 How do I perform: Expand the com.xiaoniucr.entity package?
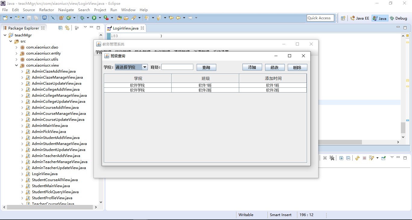click(x=16, y=53)
